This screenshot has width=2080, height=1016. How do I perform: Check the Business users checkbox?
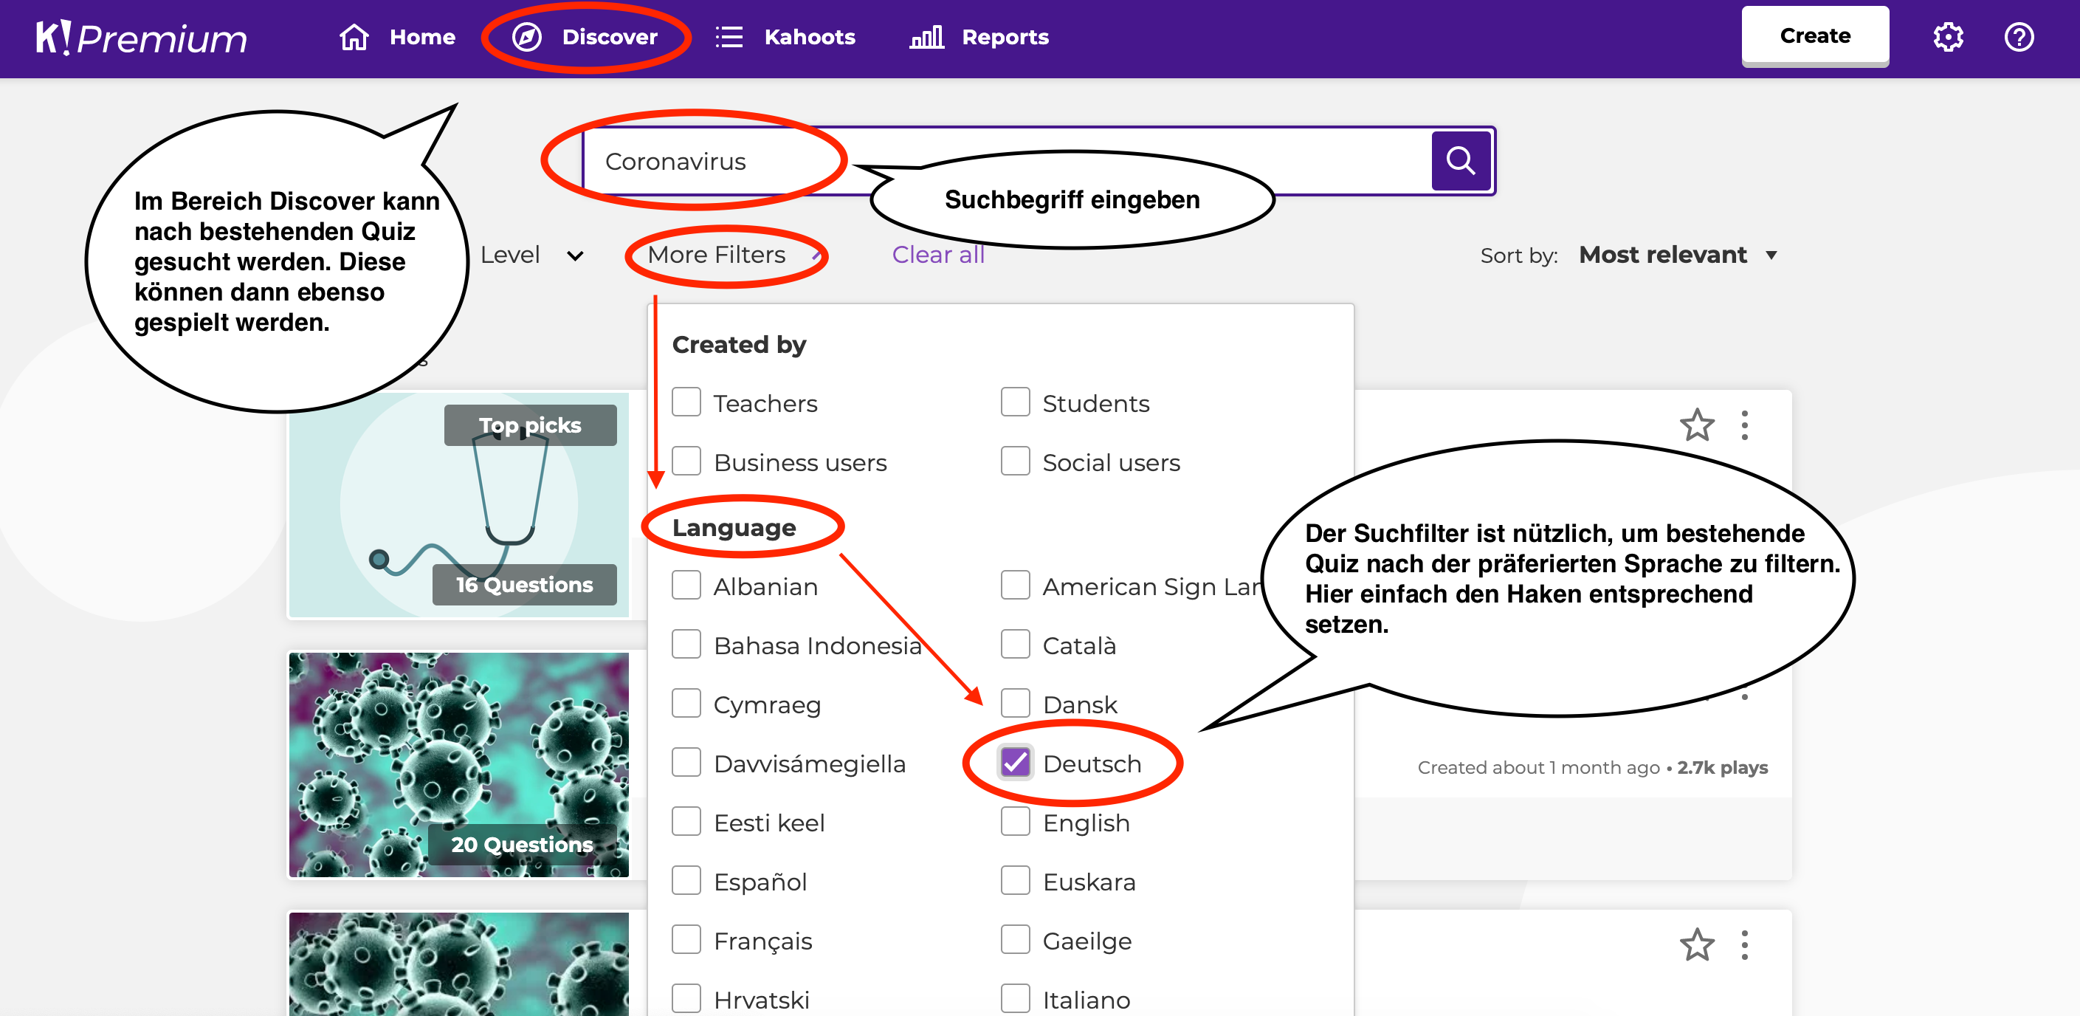tap(686, 461)
